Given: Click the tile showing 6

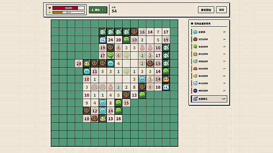Looking at the screenshot, I should click(x=118, y=56).
